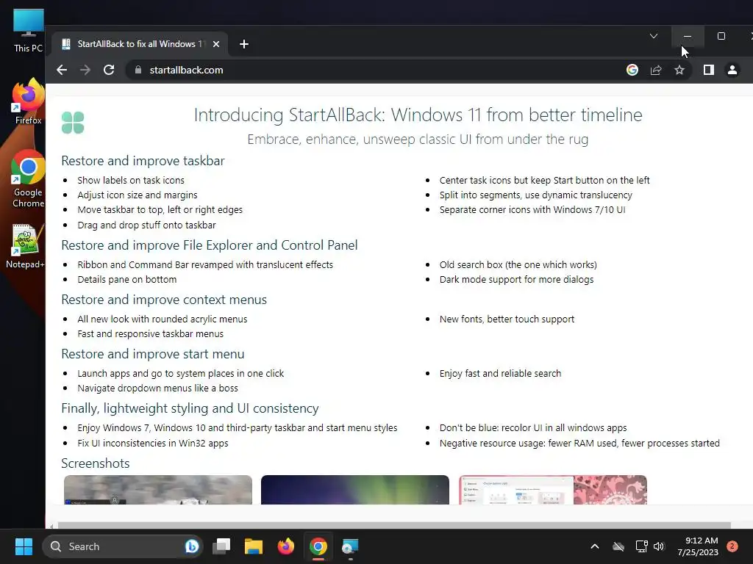Select Firefox desktop shortcut
This screenshot has height=564, width=753.
[x=29, y=101]
